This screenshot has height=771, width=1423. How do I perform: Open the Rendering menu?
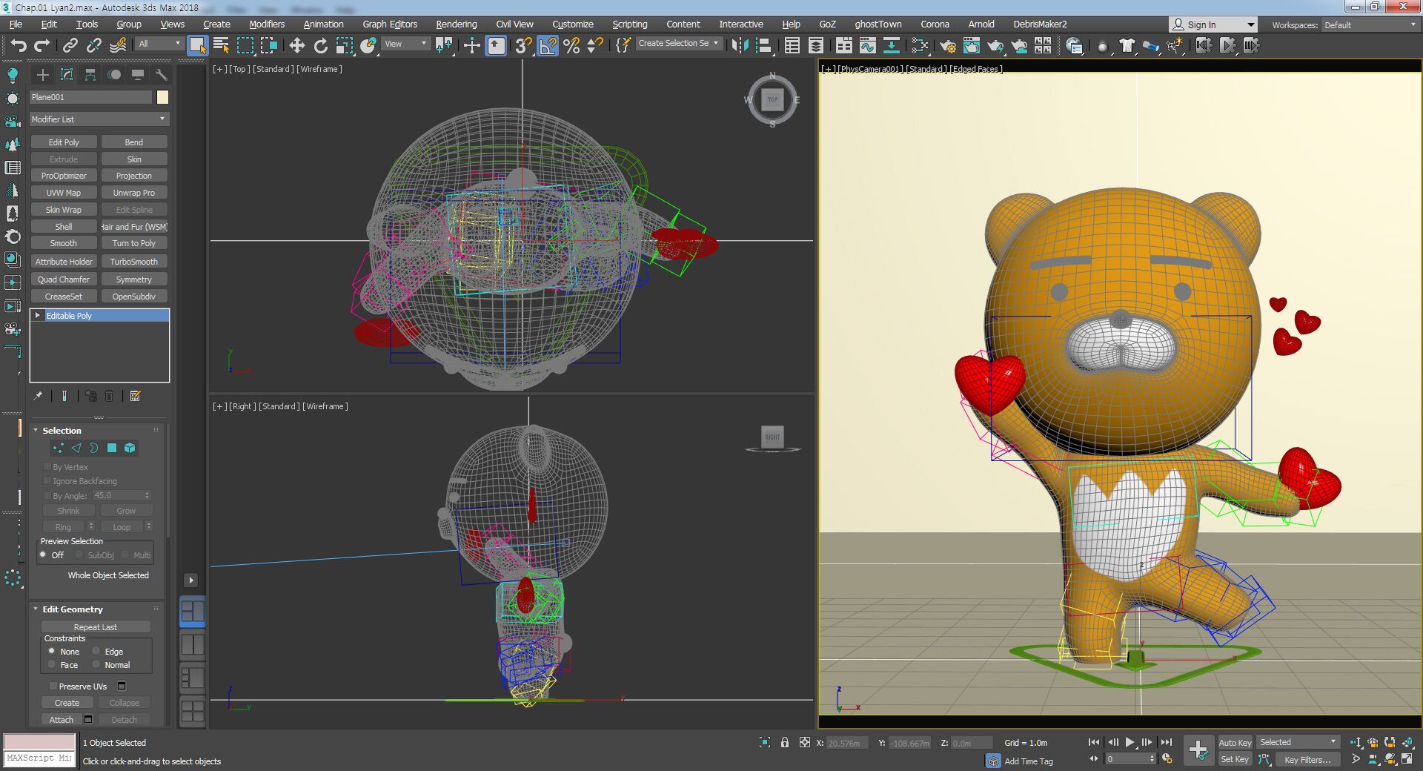tap(456, 24)
